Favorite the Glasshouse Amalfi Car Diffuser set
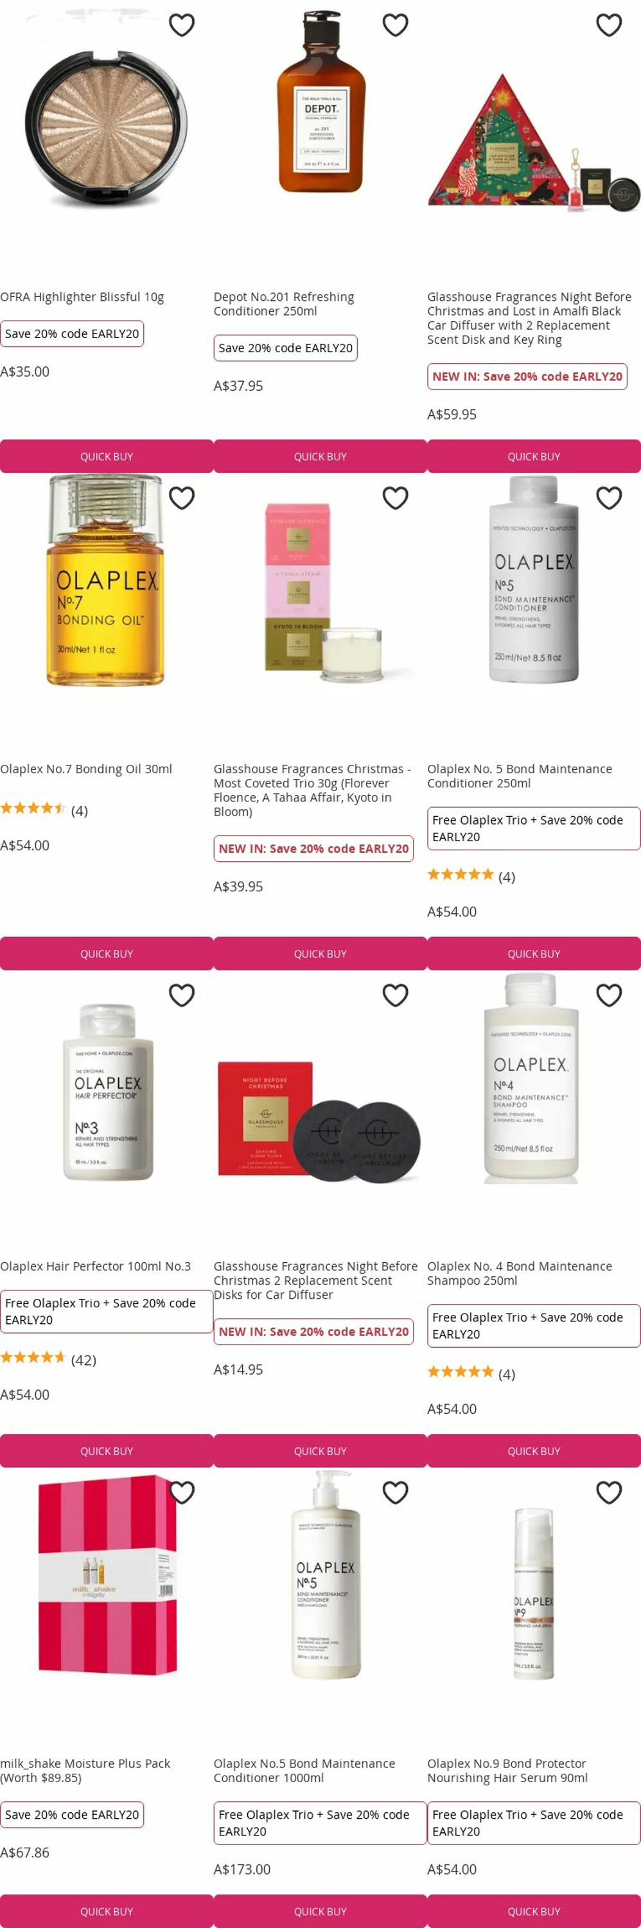This screenshot has height=1928, width=641. (x=609, y=26)
